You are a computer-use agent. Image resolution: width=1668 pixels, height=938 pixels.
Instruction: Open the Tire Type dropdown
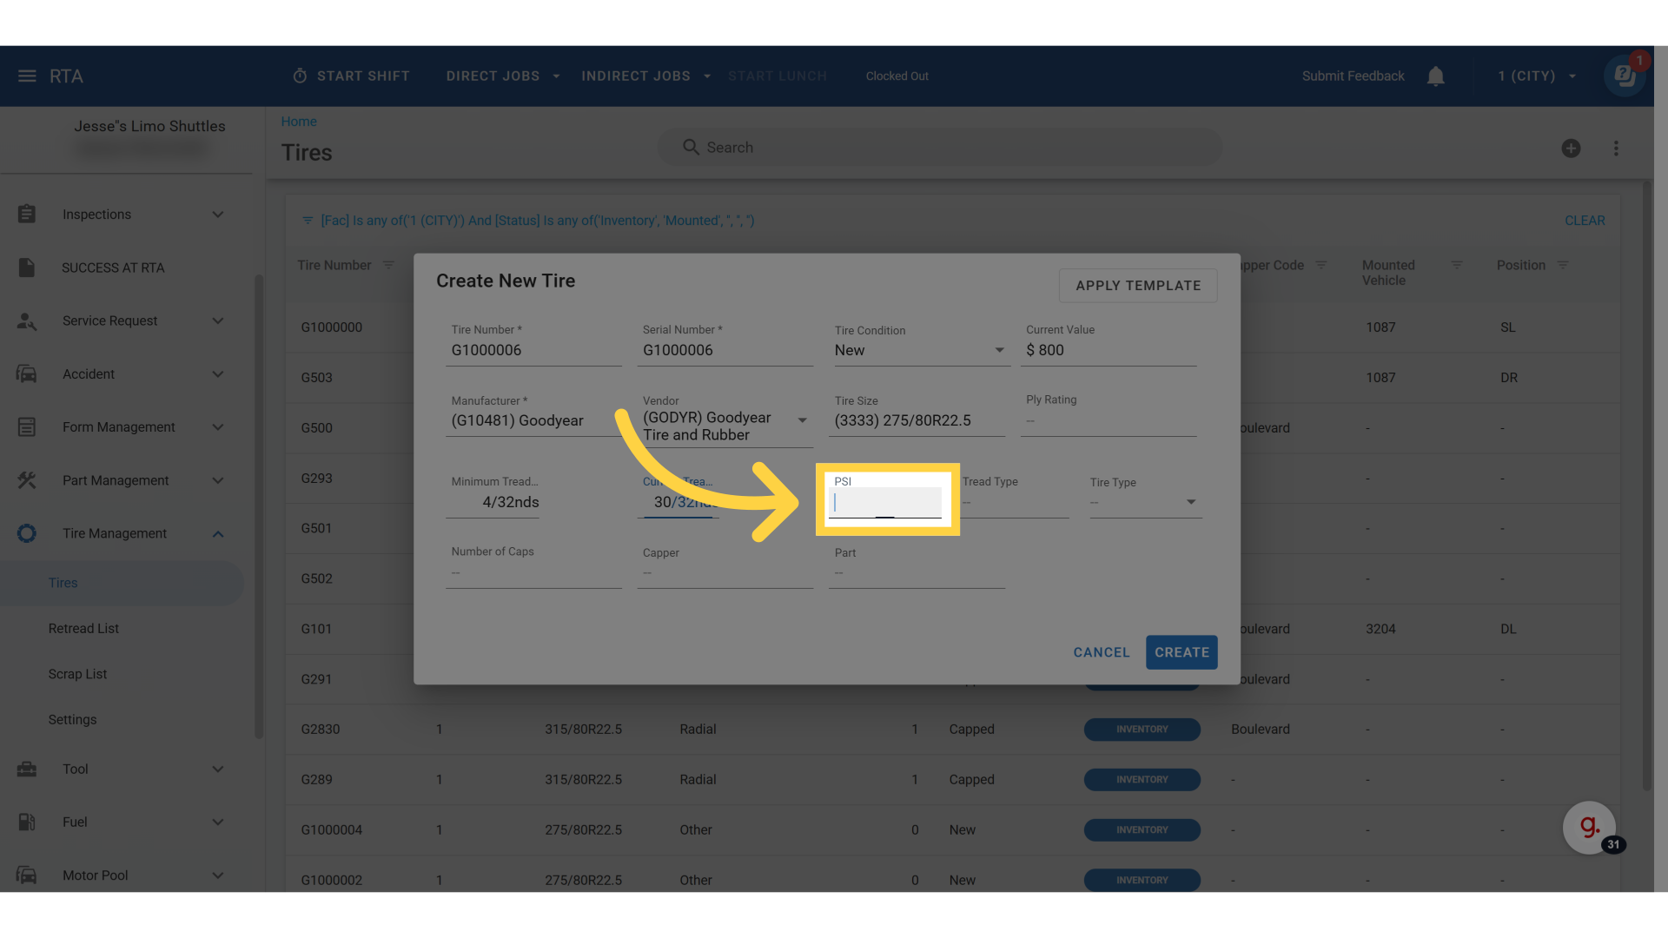pyautogui.click(x=1191, y=502)
